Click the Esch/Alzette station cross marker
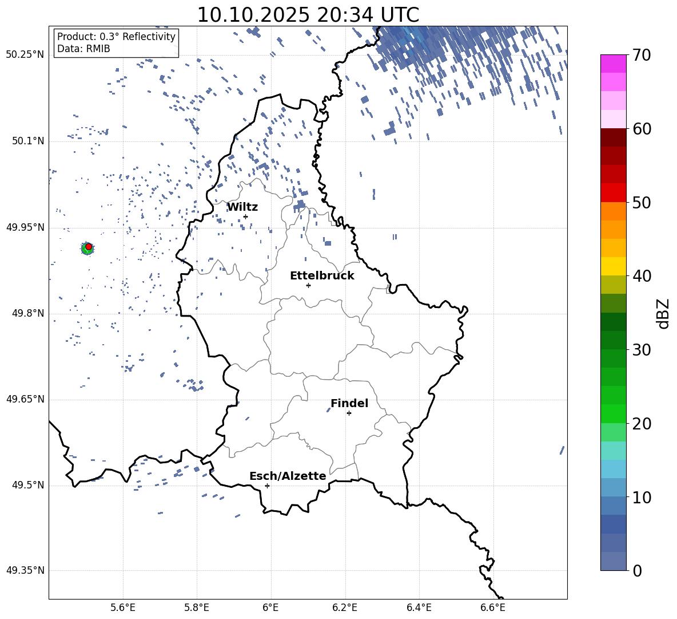This screenshot has width=677, height=619. click(267, 486)
